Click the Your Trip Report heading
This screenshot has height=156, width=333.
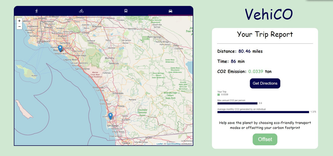[x=265, y=34]
